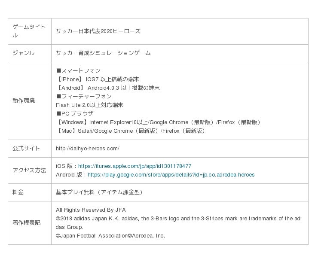Click the Android4.0.3 requirement line
318x262 pixels.
point(108,88)
